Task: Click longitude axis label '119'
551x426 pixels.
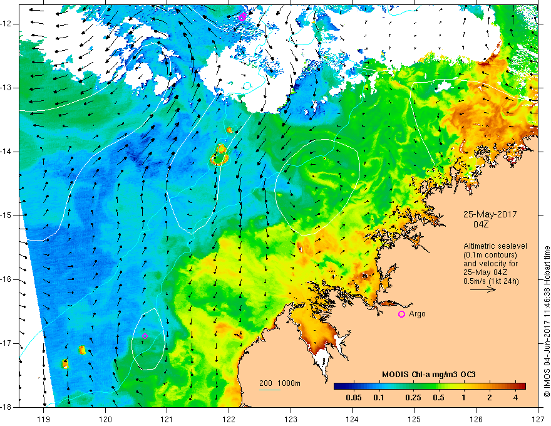Action: pyautogui.click(x=44, y=419)
